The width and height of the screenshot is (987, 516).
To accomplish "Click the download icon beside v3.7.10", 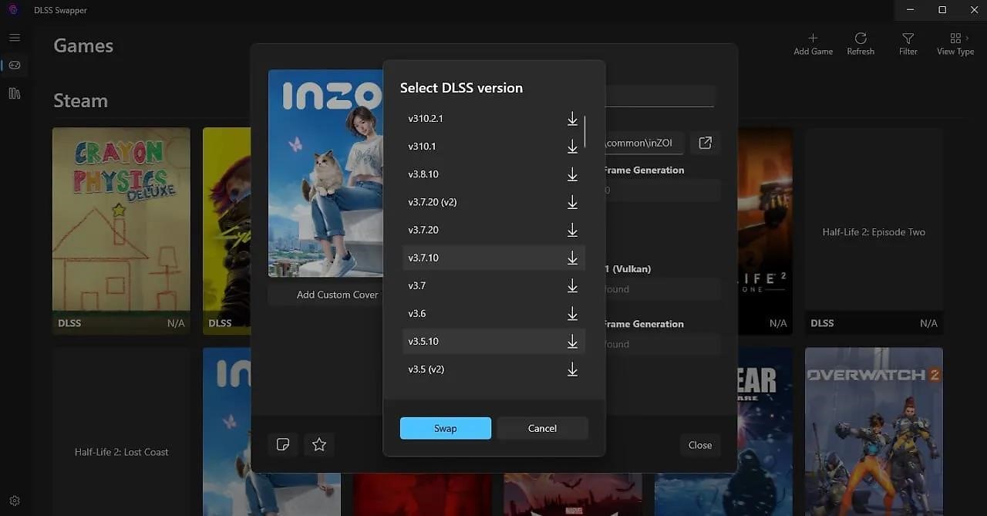I will (572, 258).
